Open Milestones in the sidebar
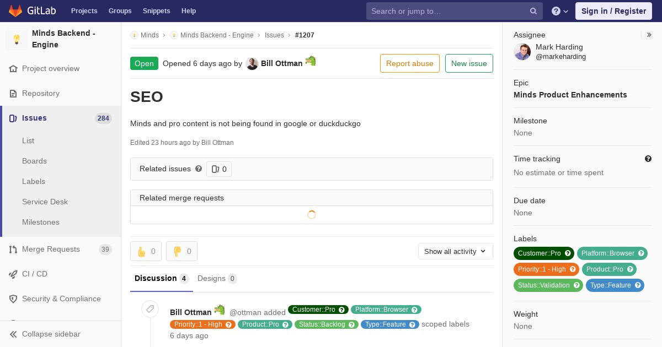 pyautogui.click(x=41, y=223)
